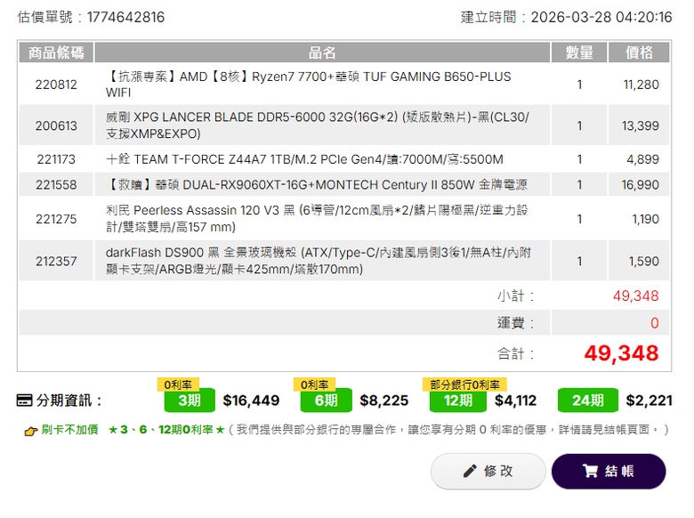Click product code 212357
The image size is (694, 518).
[56, 261]
